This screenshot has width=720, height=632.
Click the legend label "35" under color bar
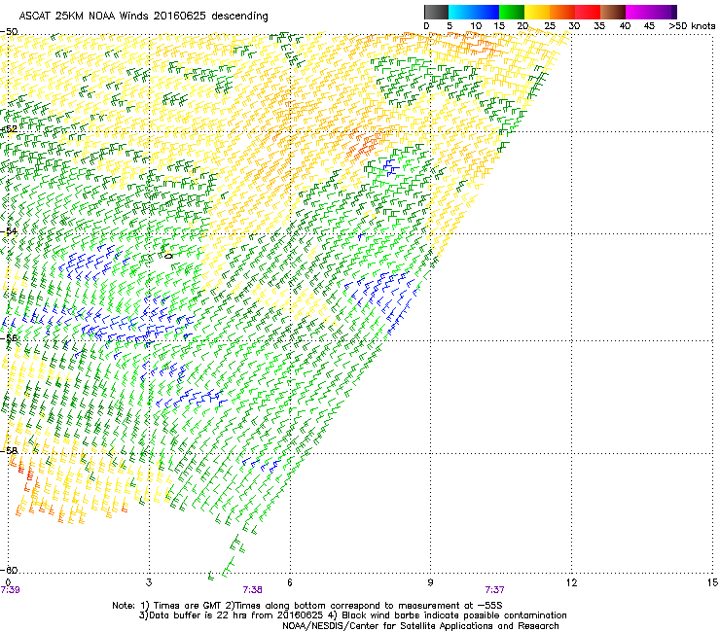599,26
